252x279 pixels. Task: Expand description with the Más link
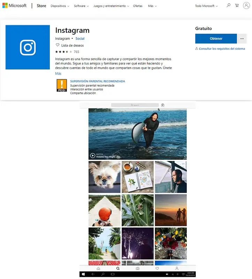pos(58,74)
